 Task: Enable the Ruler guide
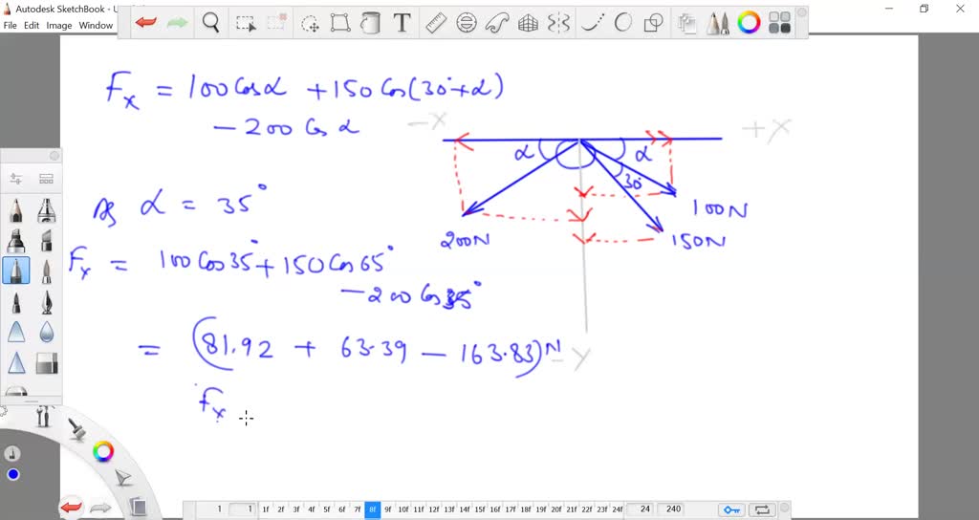pos(435,23)
